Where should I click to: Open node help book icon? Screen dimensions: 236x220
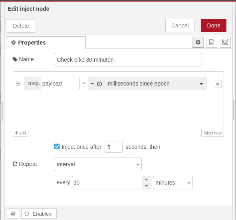click(13, 214)
